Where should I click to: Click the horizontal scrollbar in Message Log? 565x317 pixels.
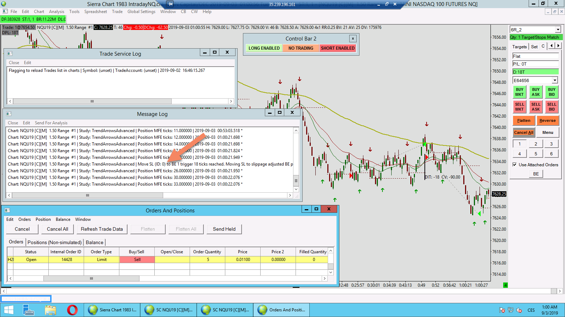pyautogui.click(x=88, y=195)
